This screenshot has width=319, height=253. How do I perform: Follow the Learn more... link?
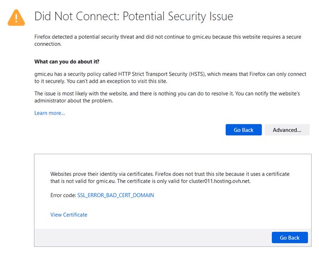click(49, 113)
